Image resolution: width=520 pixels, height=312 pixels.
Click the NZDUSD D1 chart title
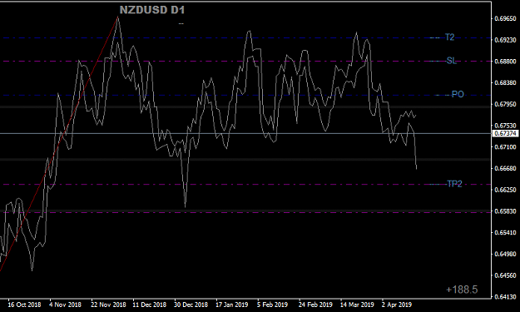pyautogui.click(x=152, y=10)
